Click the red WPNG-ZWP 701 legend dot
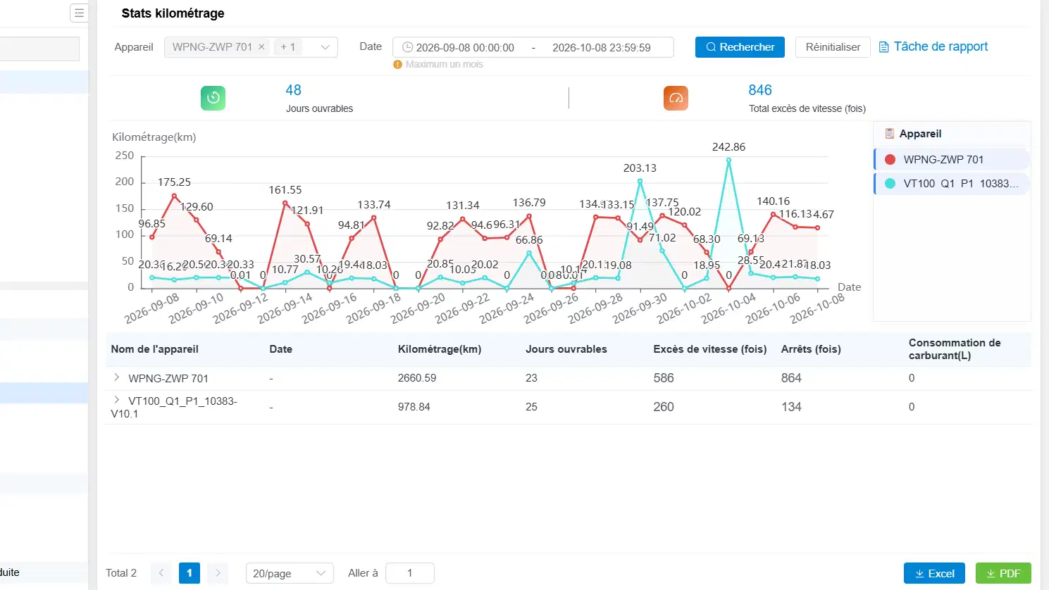The width and height of the screenshot is (1049, 590). pyautogui.click(x=890, y=160)
